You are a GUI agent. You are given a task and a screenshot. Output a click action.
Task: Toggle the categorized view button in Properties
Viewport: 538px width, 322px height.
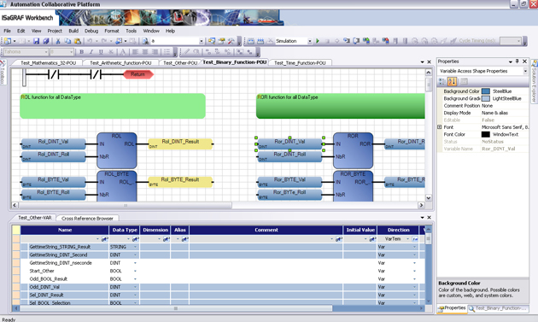pos(442,81)
